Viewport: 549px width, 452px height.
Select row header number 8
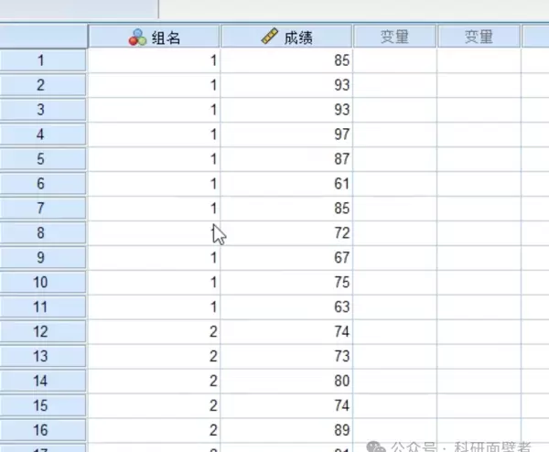[x=43, y=234]
